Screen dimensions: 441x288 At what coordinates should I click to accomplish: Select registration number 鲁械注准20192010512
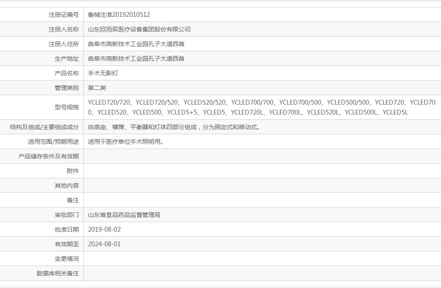pyautogui.click(x=119, y=15)
